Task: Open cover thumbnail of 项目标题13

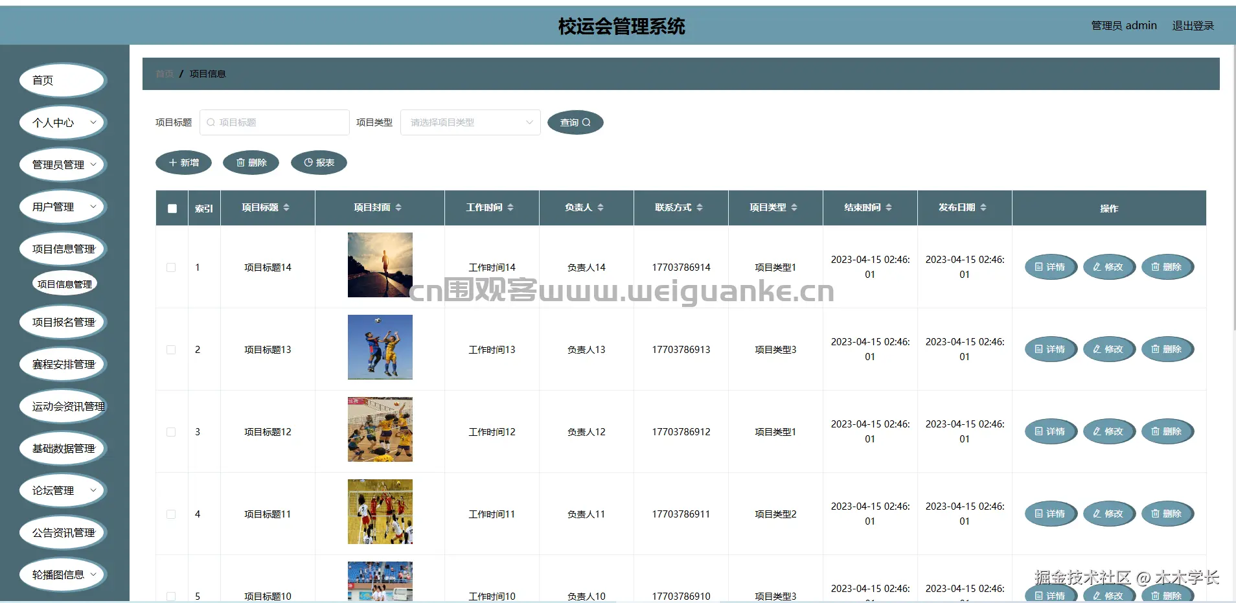Action: click(x=380, y=347)
